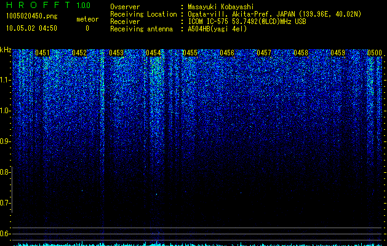Screen dimensions: 387x246
Task: Click the meteor count value 0
Action: [87, 28]
